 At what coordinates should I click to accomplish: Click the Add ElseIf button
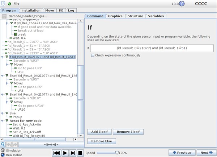point(99,132)
